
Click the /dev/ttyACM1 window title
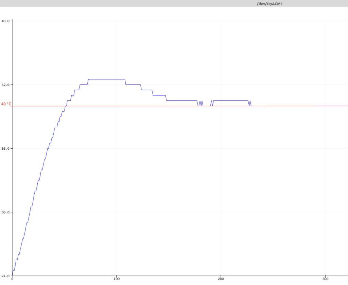point(269,4)
